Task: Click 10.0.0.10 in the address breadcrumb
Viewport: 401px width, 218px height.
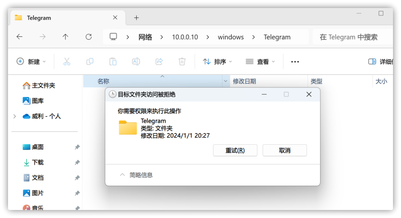Action: pyautogui.click(x=185, y=37)
